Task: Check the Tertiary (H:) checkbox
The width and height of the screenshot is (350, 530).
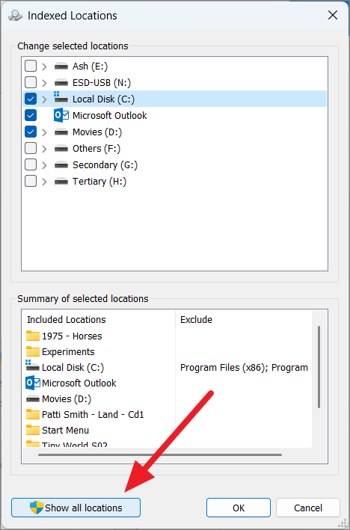Action: click(31, 182)
